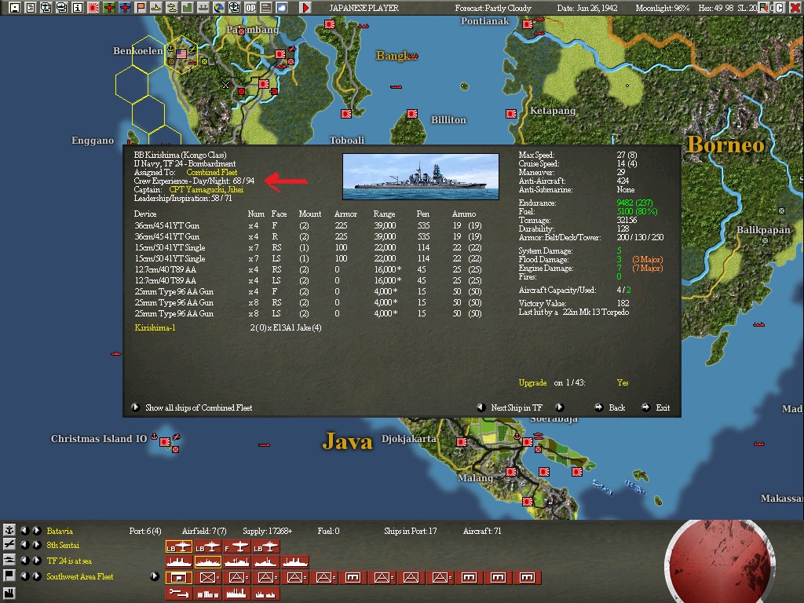Select the rising sun flag toolbar icon

[92, 6]
